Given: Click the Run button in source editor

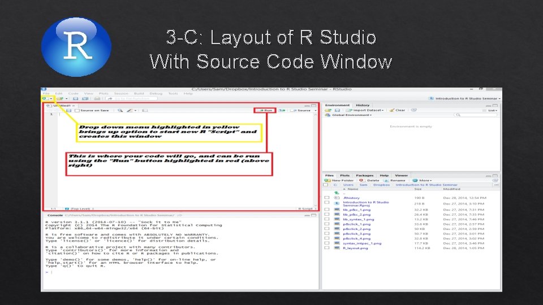Looking at the screenshot, I should [x=265, y=110].
